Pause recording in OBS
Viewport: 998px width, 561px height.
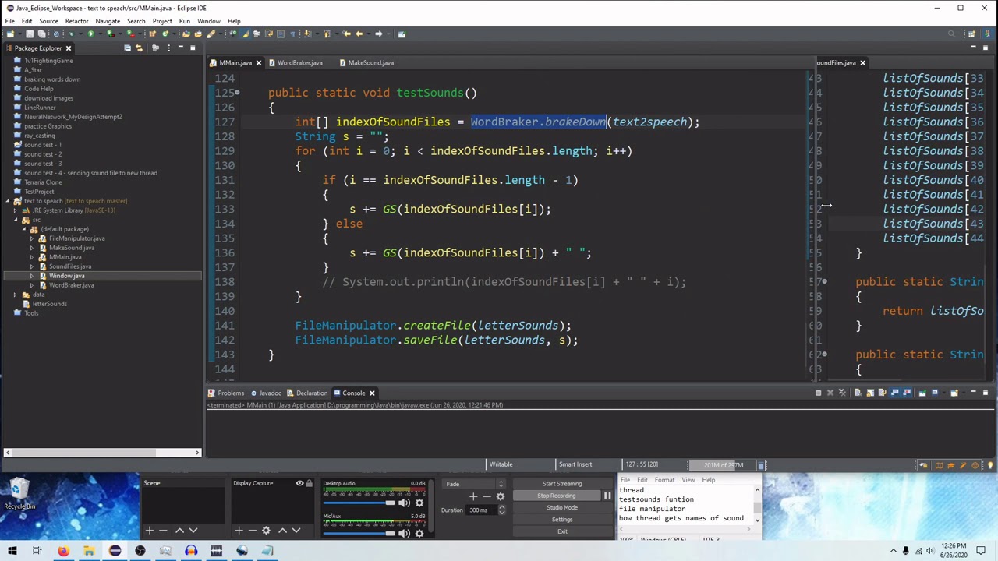607,496
